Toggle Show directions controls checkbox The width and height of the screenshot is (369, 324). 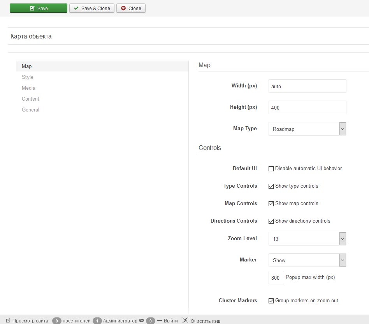pos(271,221)
